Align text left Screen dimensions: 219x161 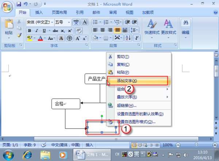(95, 30)
